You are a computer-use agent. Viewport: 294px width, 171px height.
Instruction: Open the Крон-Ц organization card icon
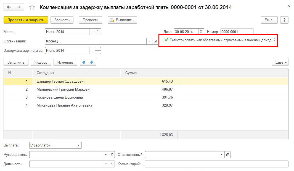pyautogui.click(x=155, y=41)
